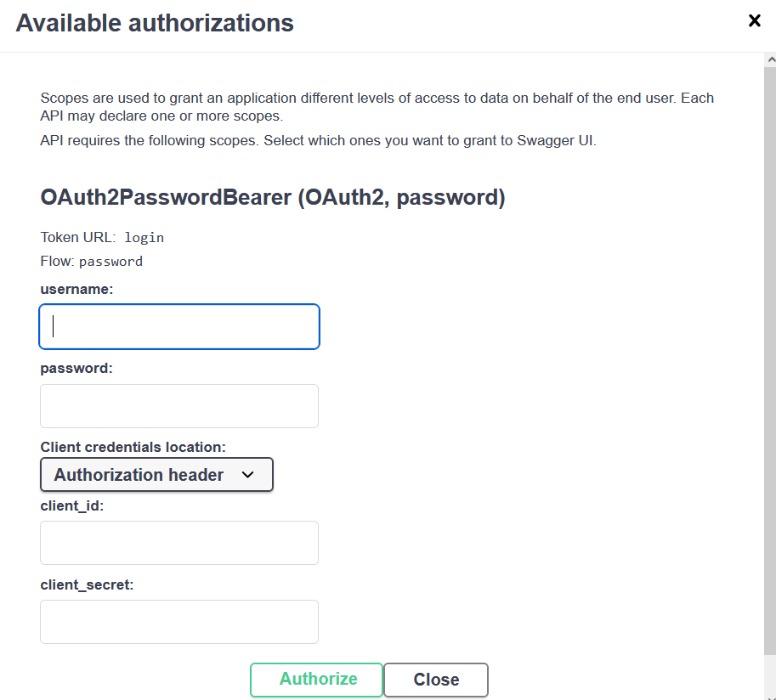Click inside the client_id field
The image size is (776, 700).
coord(179,543)
